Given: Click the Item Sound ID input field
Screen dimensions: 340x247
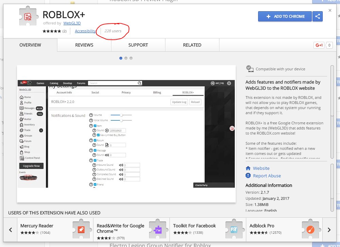Looking at the screenshot, I should pyautogui.click(x=118, y=130).
